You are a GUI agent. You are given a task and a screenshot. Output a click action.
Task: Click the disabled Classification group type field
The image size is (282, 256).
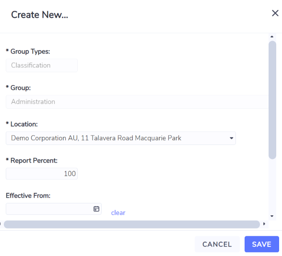(42, 66)
